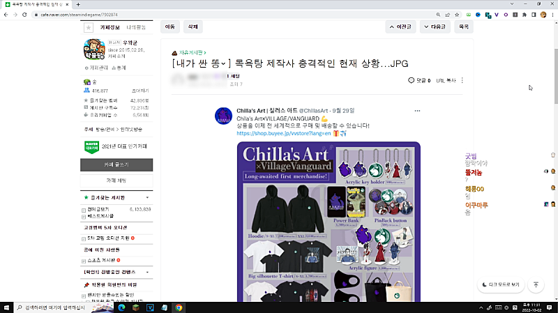Click the 초대하기 invite link

point(140,91)
